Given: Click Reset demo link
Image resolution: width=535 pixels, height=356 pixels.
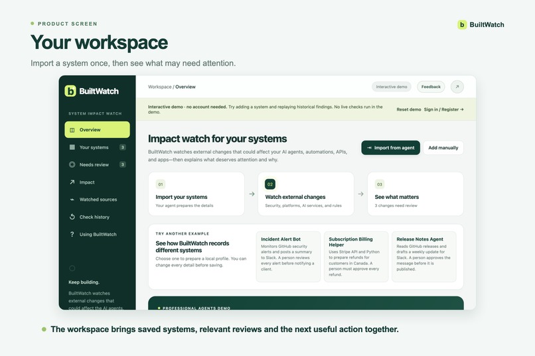Looking at the screenshot, I should tap(409, 109).
